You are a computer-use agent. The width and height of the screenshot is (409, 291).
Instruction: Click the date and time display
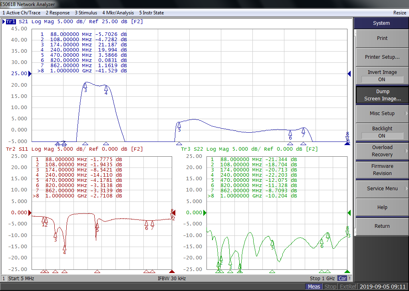tap(383, 287)
